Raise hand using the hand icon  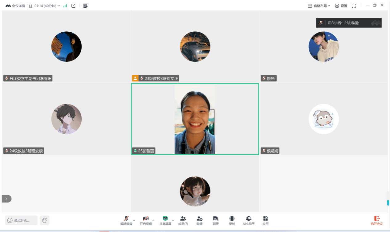45,220
